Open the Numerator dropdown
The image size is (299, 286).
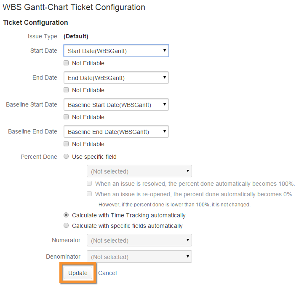139,241
